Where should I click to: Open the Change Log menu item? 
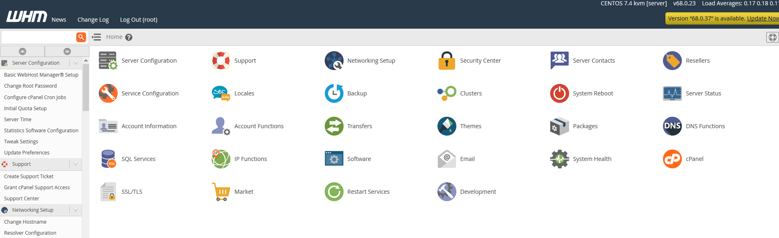[x=93, y=20]
